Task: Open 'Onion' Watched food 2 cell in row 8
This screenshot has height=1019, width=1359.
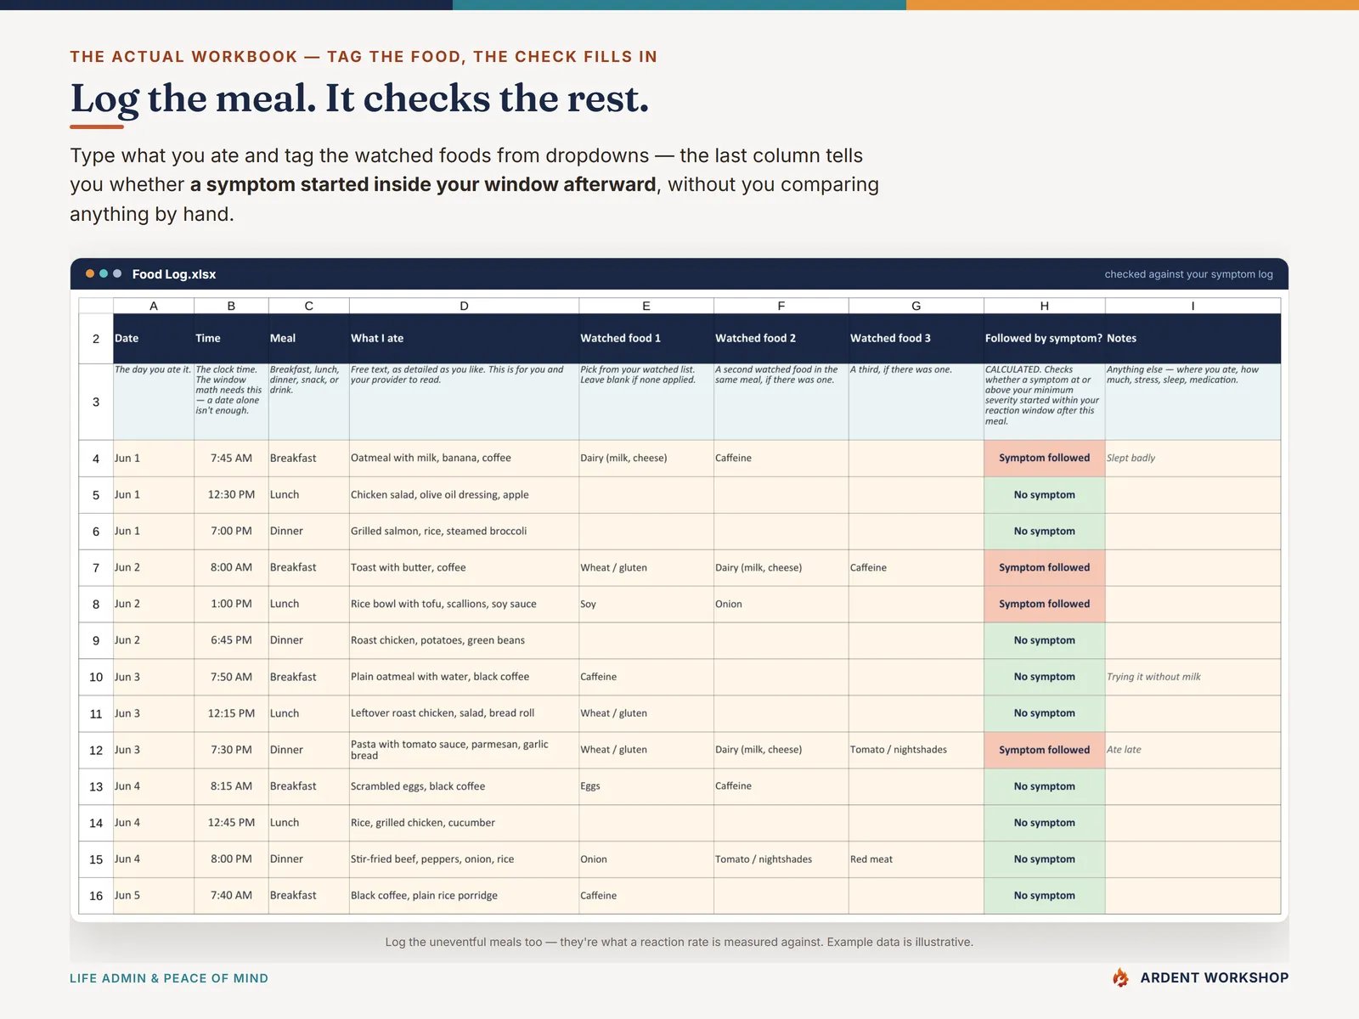Action: pos(781,605)
